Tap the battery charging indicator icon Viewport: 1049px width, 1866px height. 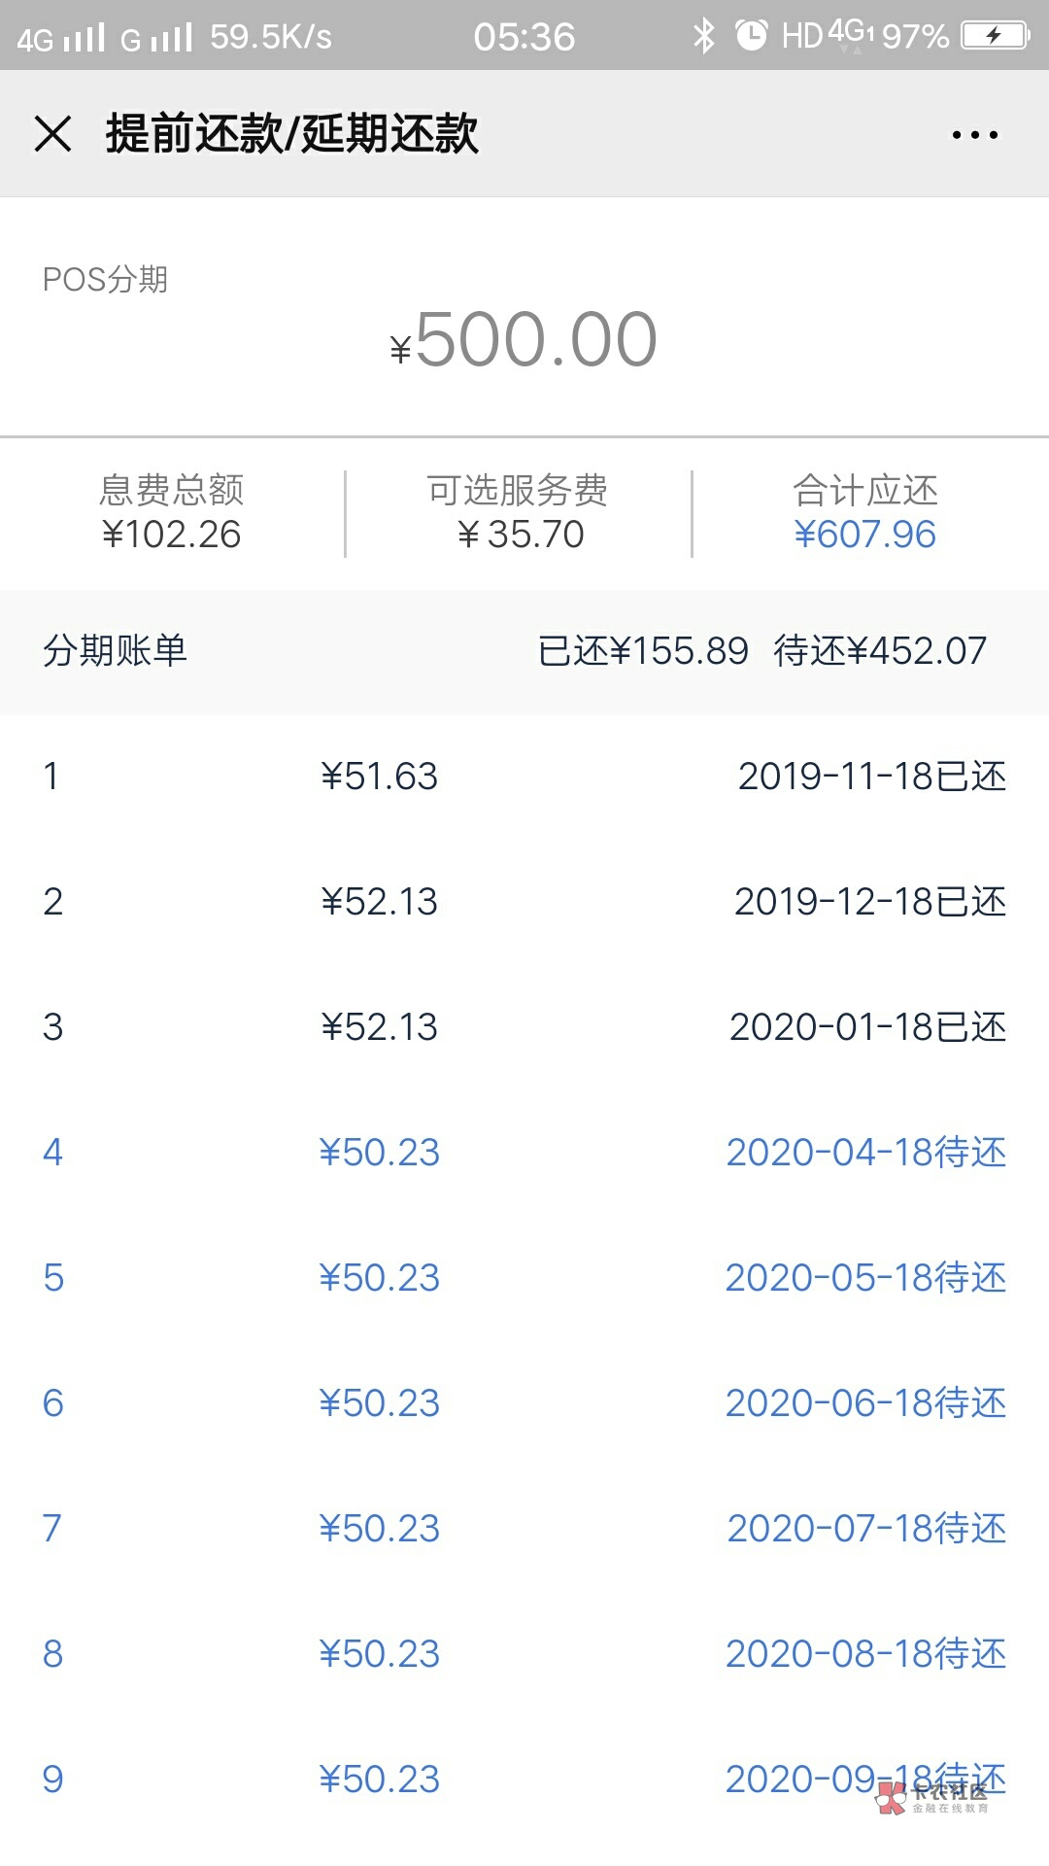coord(995,36)
